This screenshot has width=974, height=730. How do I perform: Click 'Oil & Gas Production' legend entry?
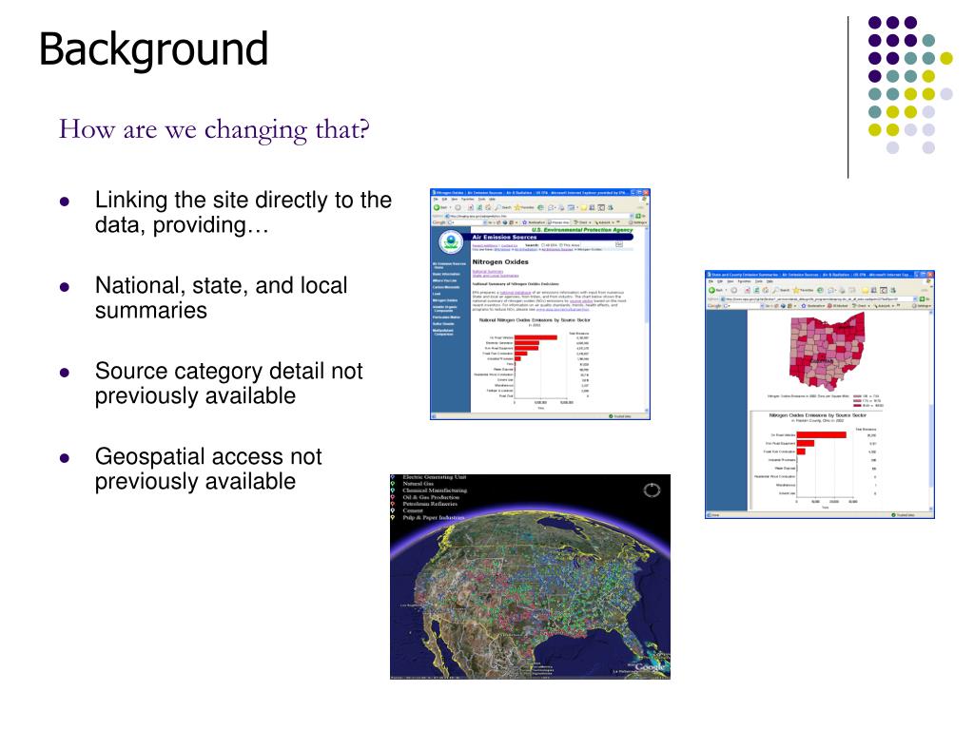point(431,497)
